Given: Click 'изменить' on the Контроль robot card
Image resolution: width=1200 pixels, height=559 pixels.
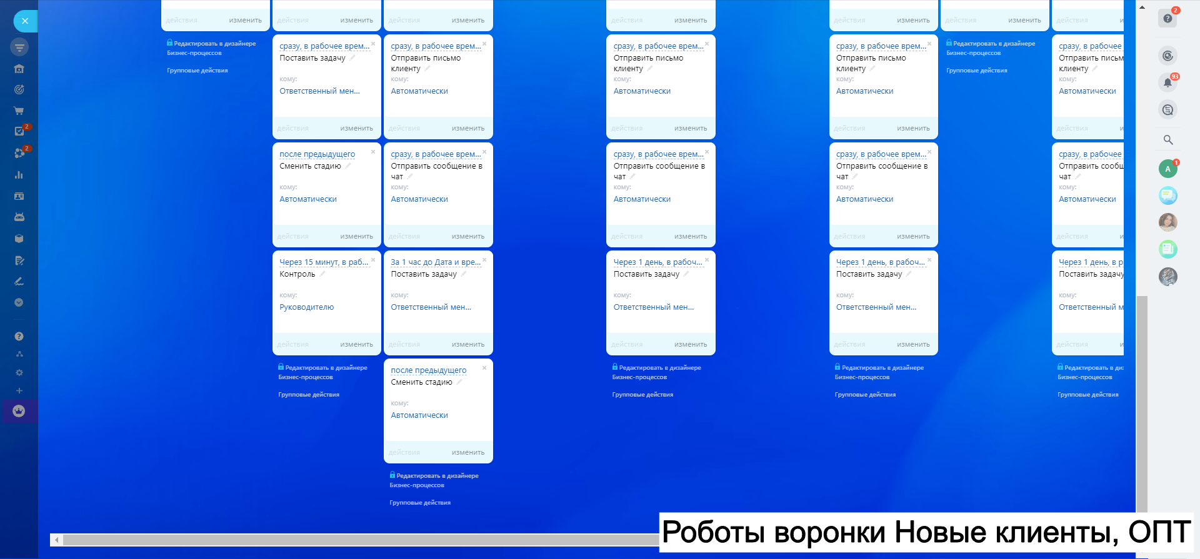Looking at the screenshot, I should tap(356, 344).
